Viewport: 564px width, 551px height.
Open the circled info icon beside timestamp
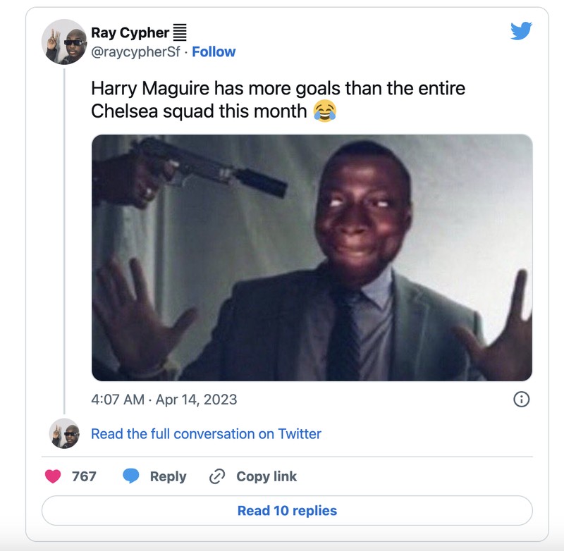click(521, 400)
